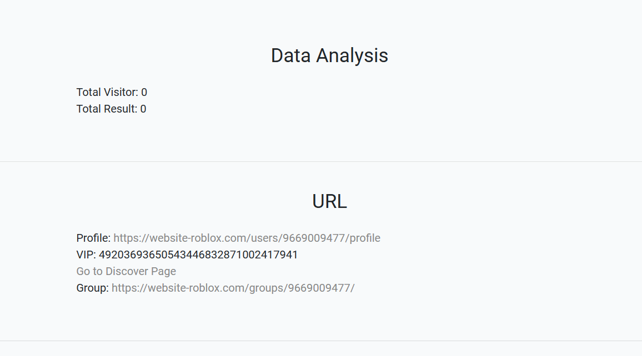Click group ID 9669009477 in Group link
The image size is (642, 356).
point(319,288)
